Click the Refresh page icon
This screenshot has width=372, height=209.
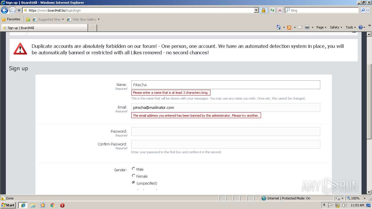coord(272,10)
